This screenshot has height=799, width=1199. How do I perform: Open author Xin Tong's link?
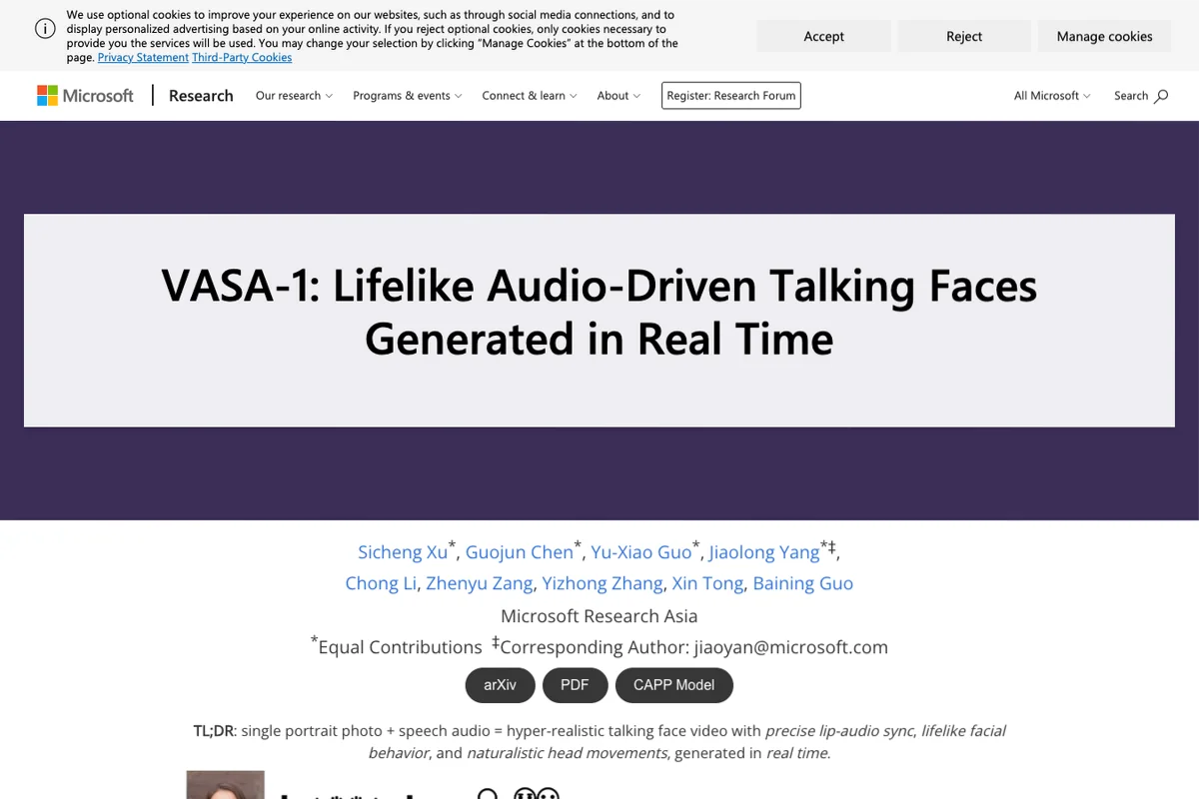click(x=707, y=583)
